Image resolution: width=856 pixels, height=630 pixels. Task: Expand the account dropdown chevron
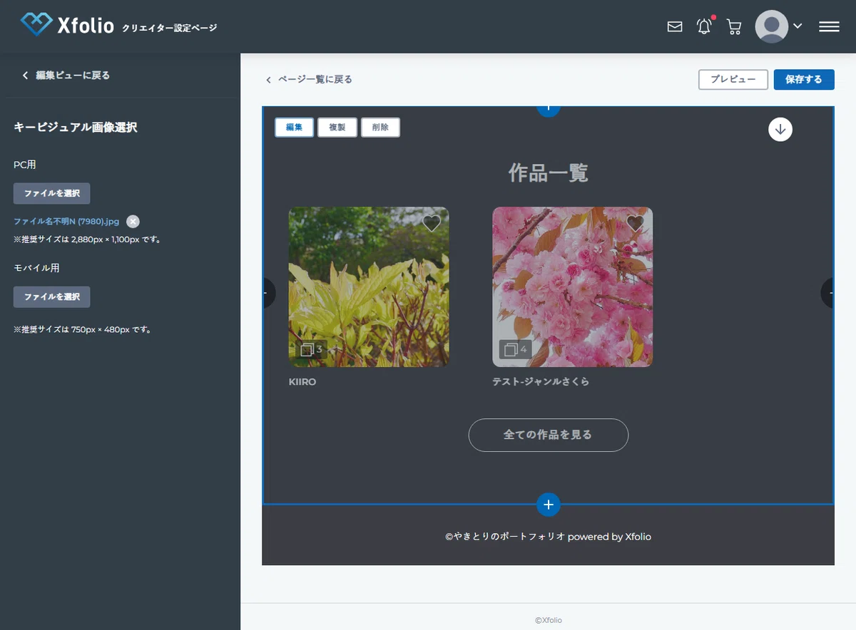(x=798, y=26)
